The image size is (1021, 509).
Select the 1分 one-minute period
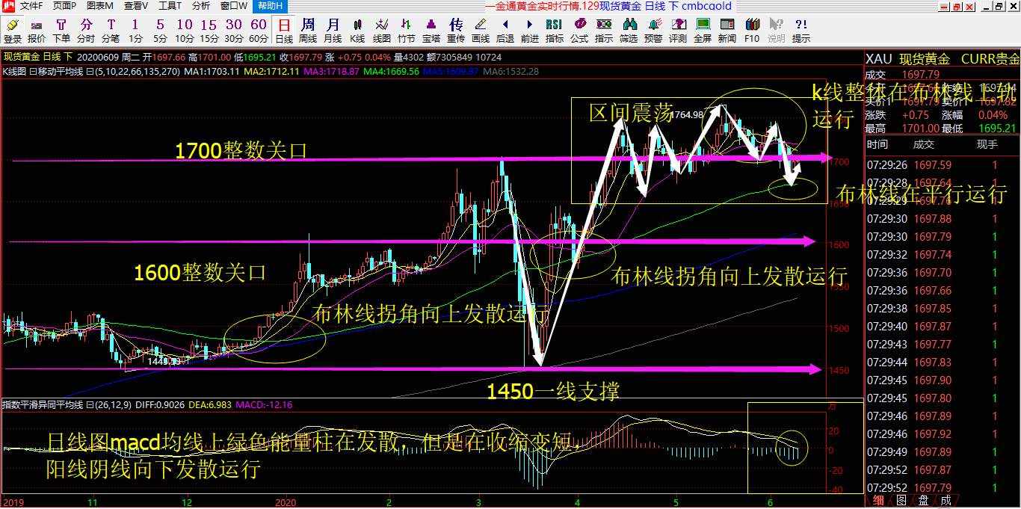point(135,31)
